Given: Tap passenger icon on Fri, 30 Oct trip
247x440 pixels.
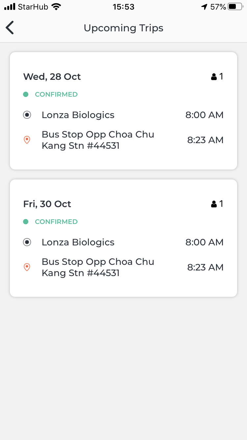Looking at the screenshot, I should click(214, 204).
